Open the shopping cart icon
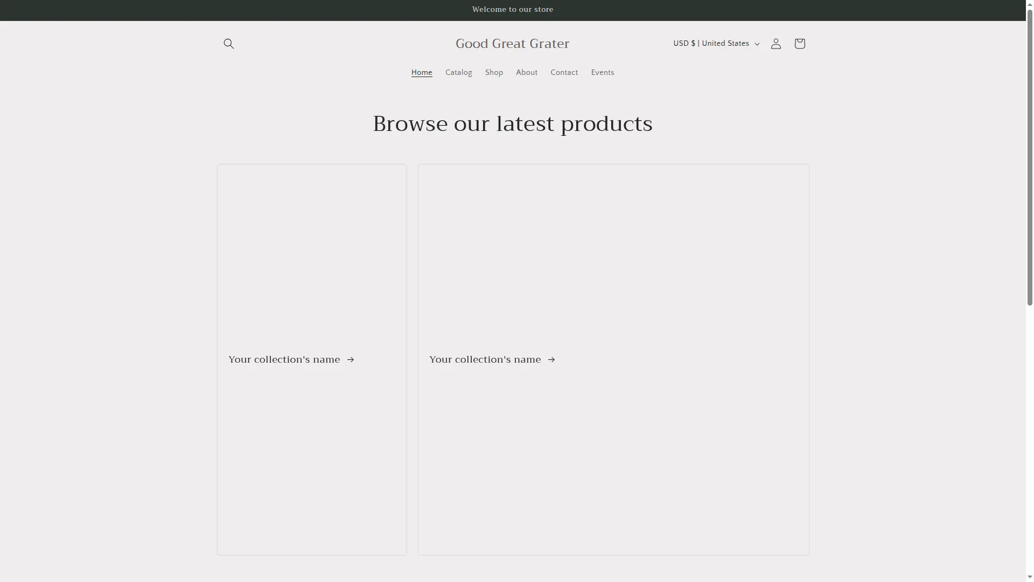 pyautogui.click(x=799, y=44)
